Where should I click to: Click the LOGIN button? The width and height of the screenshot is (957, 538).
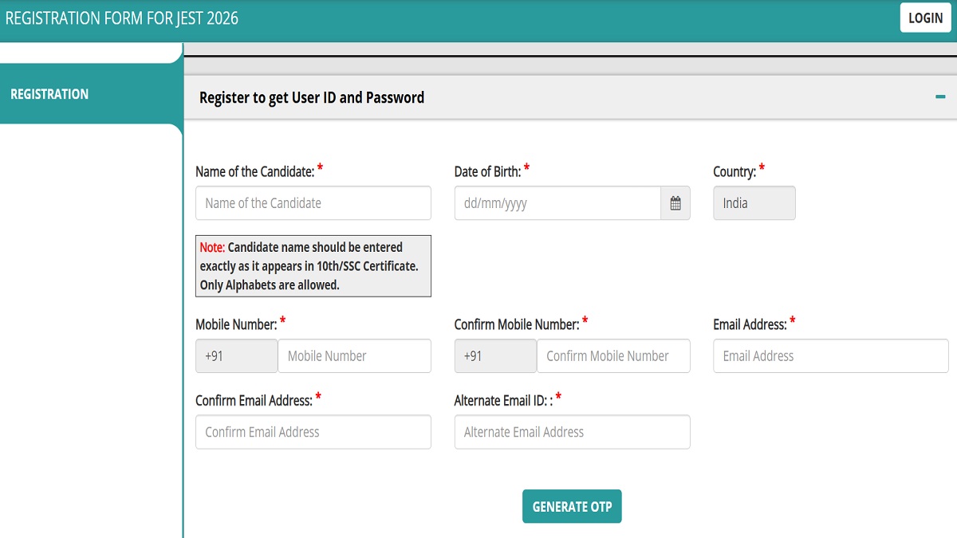(925, 18)
